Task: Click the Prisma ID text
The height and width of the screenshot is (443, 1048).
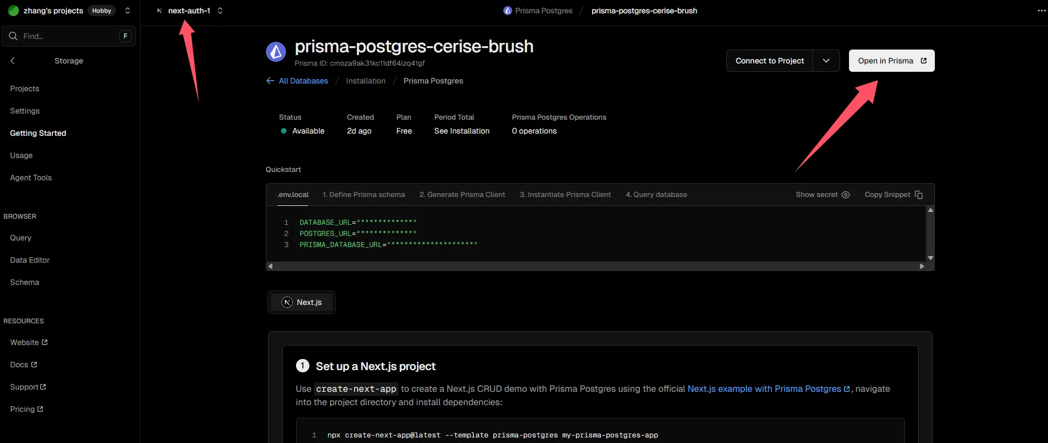Action: coord(360,63)
